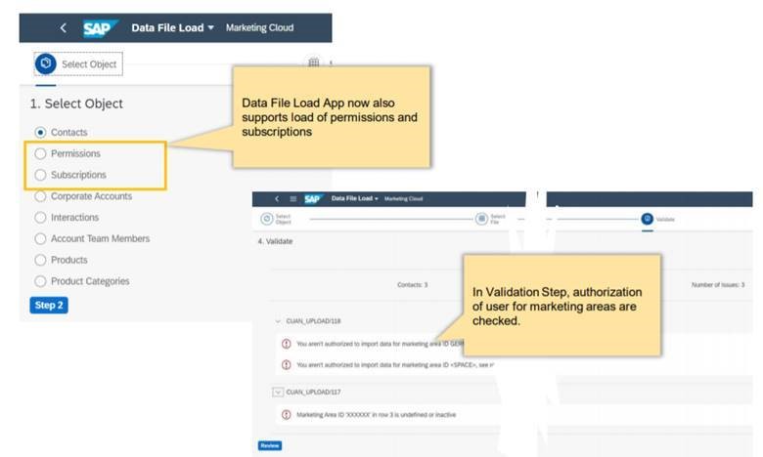Click the Select Object step icon in the Validate window
Screen dimensions: 763x457
(267, 219)
